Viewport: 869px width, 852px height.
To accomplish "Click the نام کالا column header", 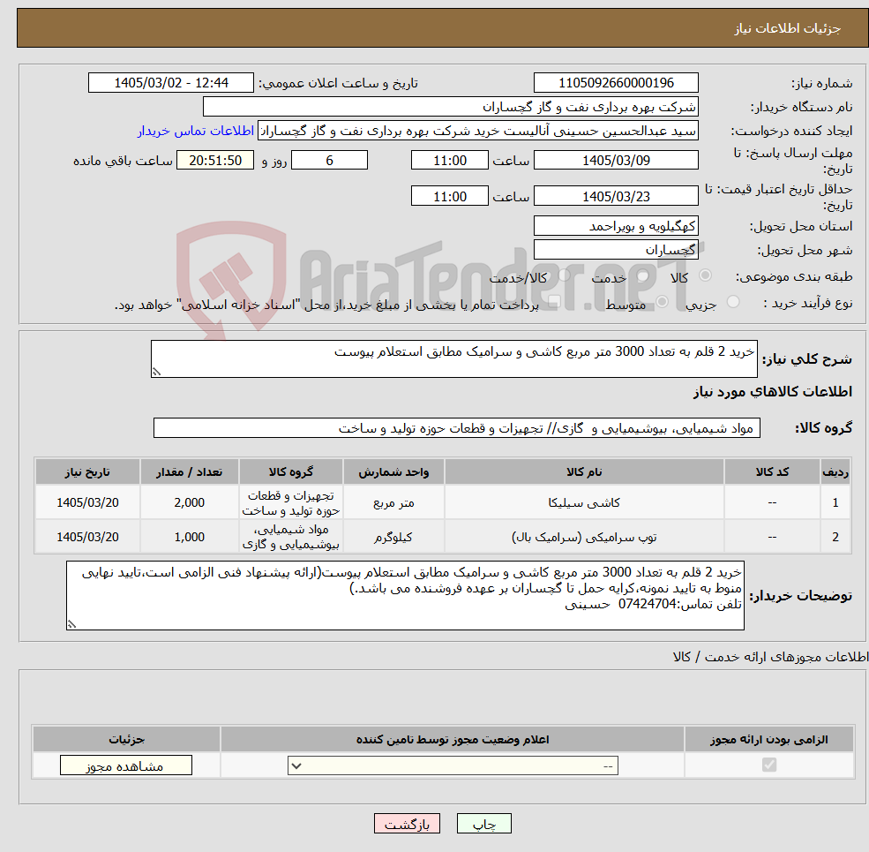I will click(x=584, y=472).
